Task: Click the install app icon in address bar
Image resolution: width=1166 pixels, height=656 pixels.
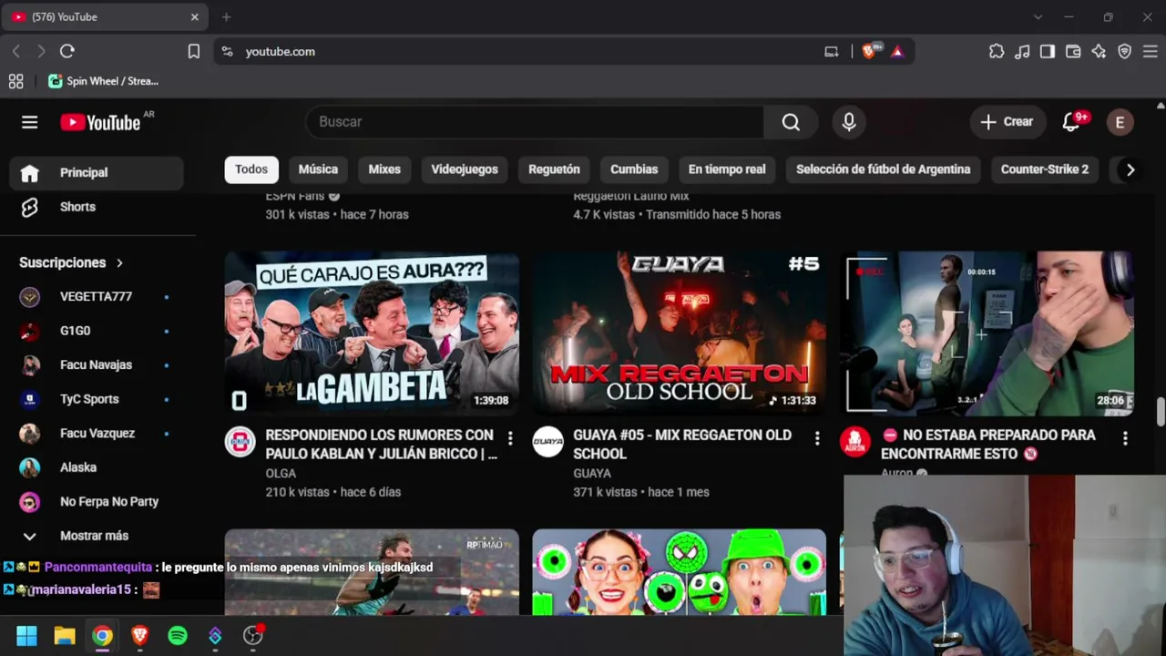Action: click(x=832, y=52)
